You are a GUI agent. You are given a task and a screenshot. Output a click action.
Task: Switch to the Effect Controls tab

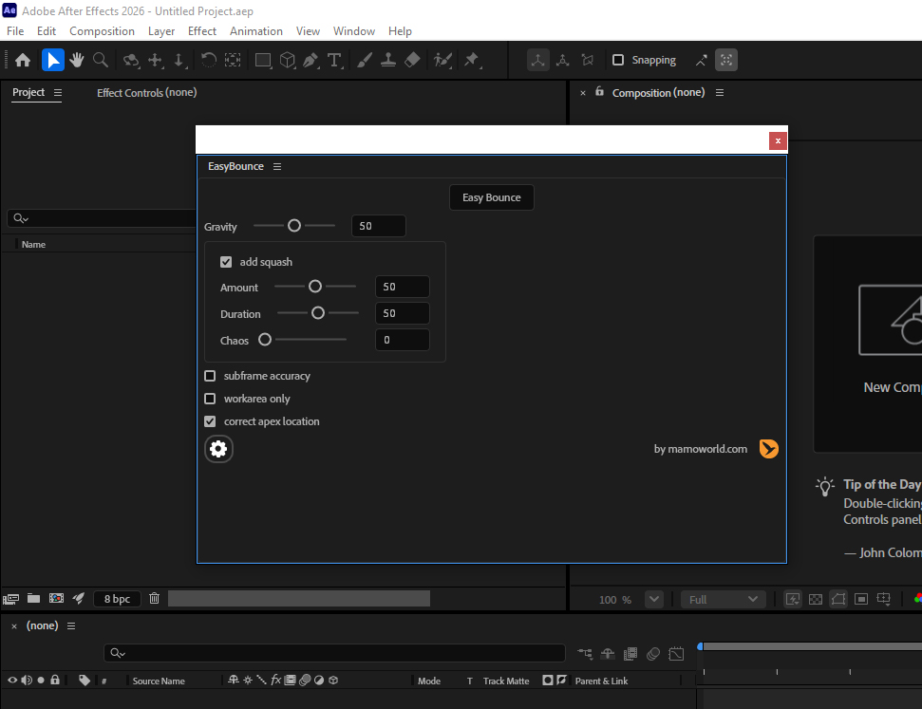(146, 92)
